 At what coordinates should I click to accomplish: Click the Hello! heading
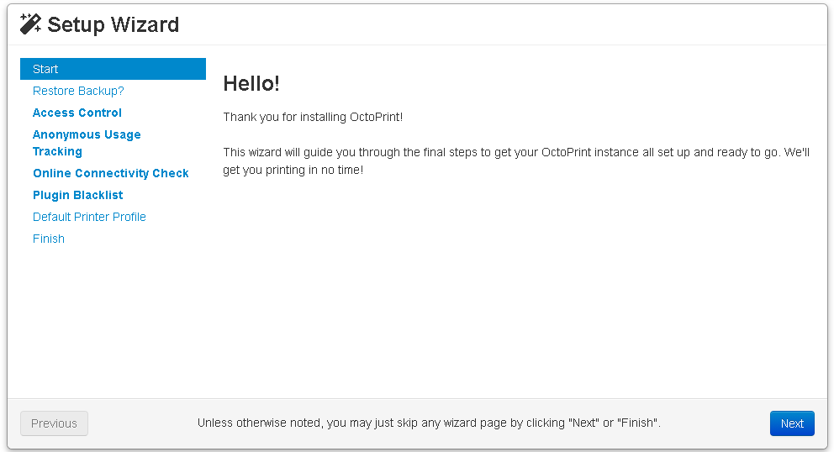[251, 83]
